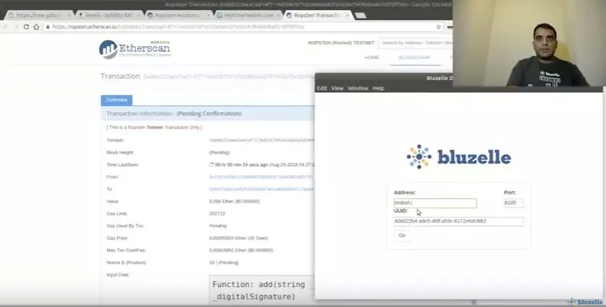The height and width of the screenshot is (307, 606).
Task: Select the Overview tab on Etherscan
Action: tap(117, 100)
